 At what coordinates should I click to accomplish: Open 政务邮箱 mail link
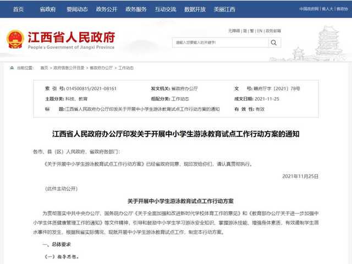point(273,31)
